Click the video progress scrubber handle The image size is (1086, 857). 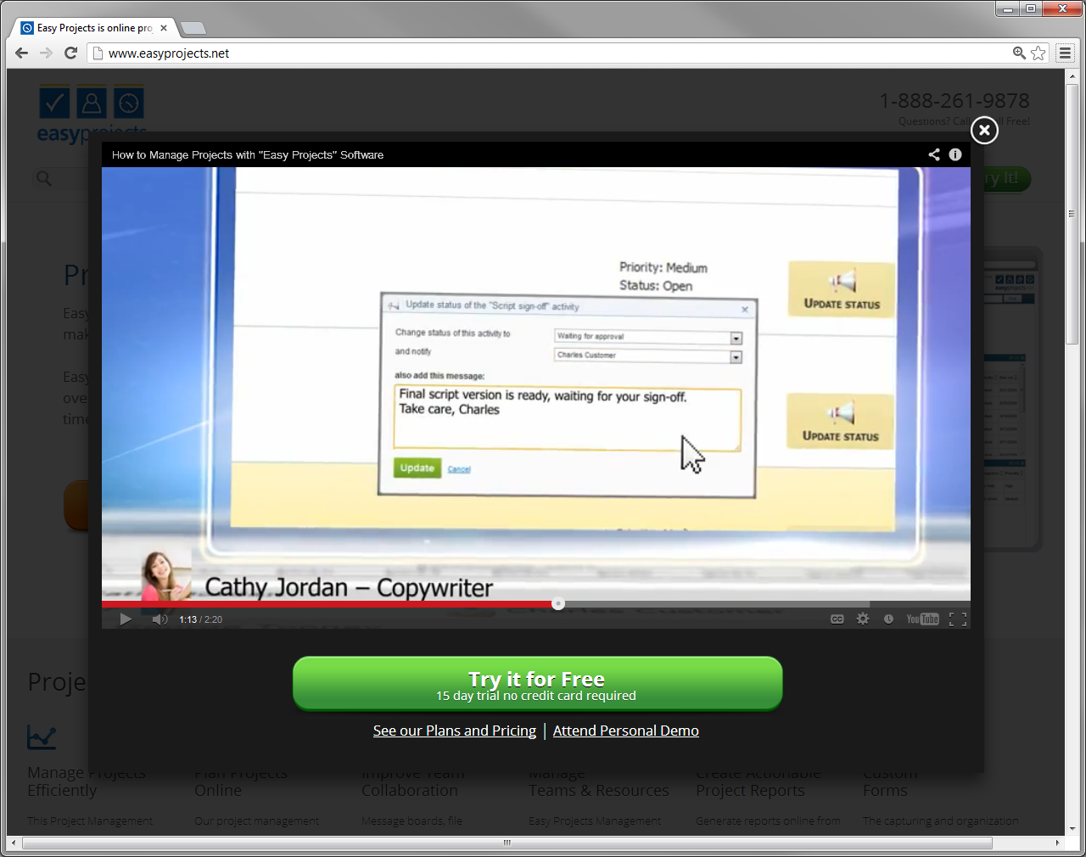557,604
